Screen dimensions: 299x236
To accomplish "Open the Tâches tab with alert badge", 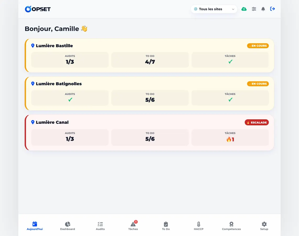I will [x=133, y=226].
